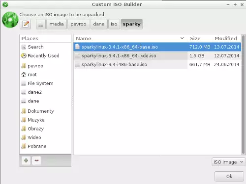Sort files by the Name column header
Screen dimensions: 246x184
click(130, 38)
